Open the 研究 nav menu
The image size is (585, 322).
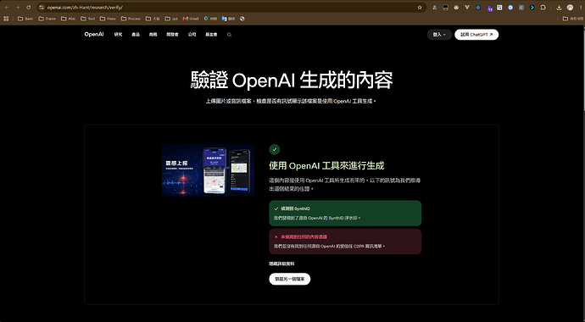pos(118,35)
